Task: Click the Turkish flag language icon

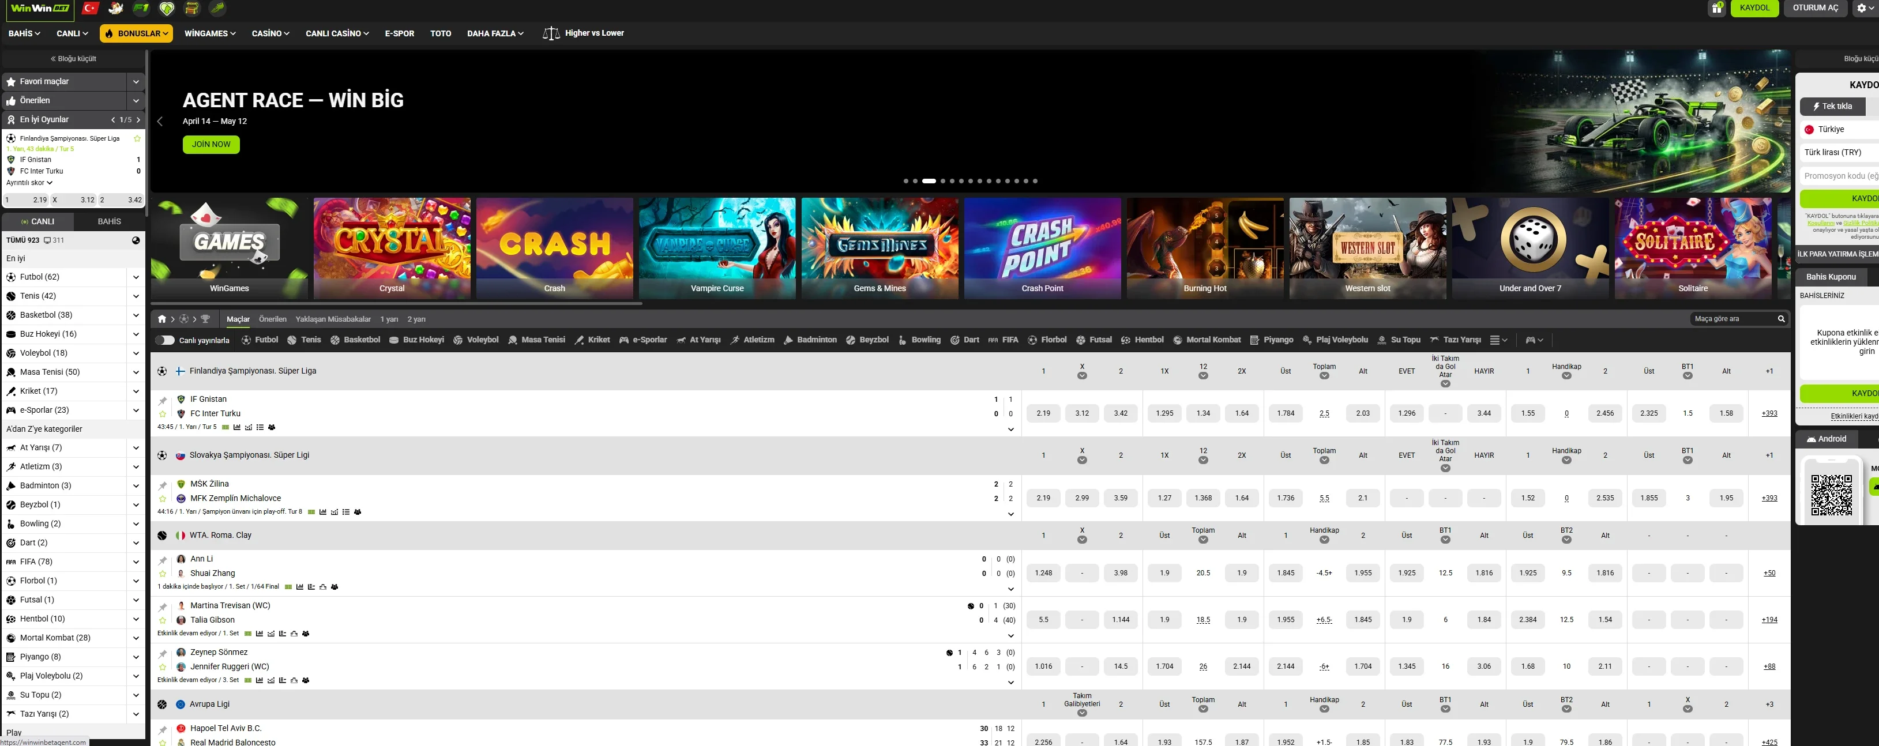Action: click(91, 8)
